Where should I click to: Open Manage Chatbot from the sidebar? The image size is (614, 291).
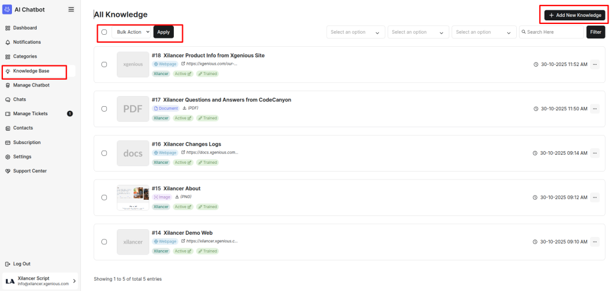(31, 85)
